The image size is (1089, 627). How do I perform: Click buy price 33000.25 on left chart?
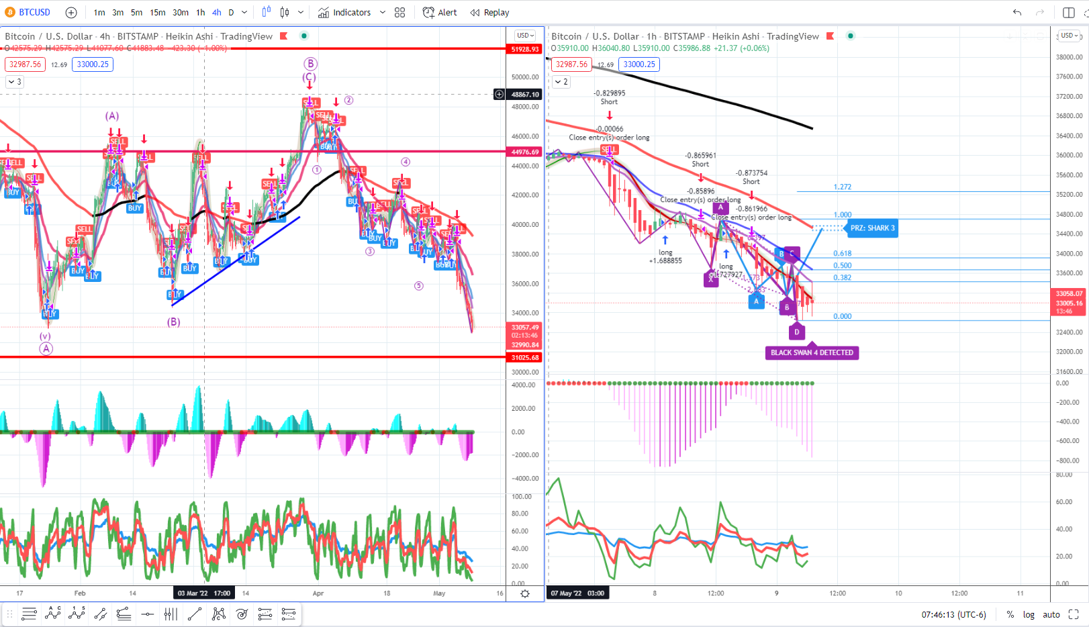pos(93,64)
